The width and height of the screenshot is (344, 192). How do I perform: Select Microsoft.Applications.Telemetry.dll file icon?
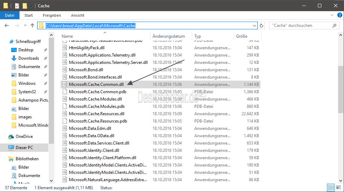(65, 55)
